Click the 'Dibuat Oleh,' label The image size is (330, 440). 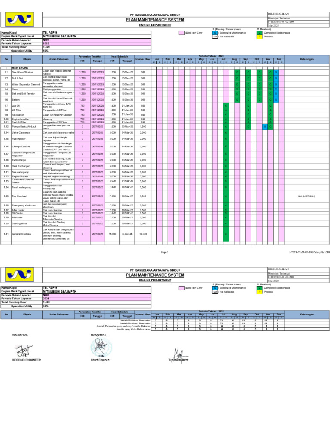pyautogui.click(x=20, y=335)
